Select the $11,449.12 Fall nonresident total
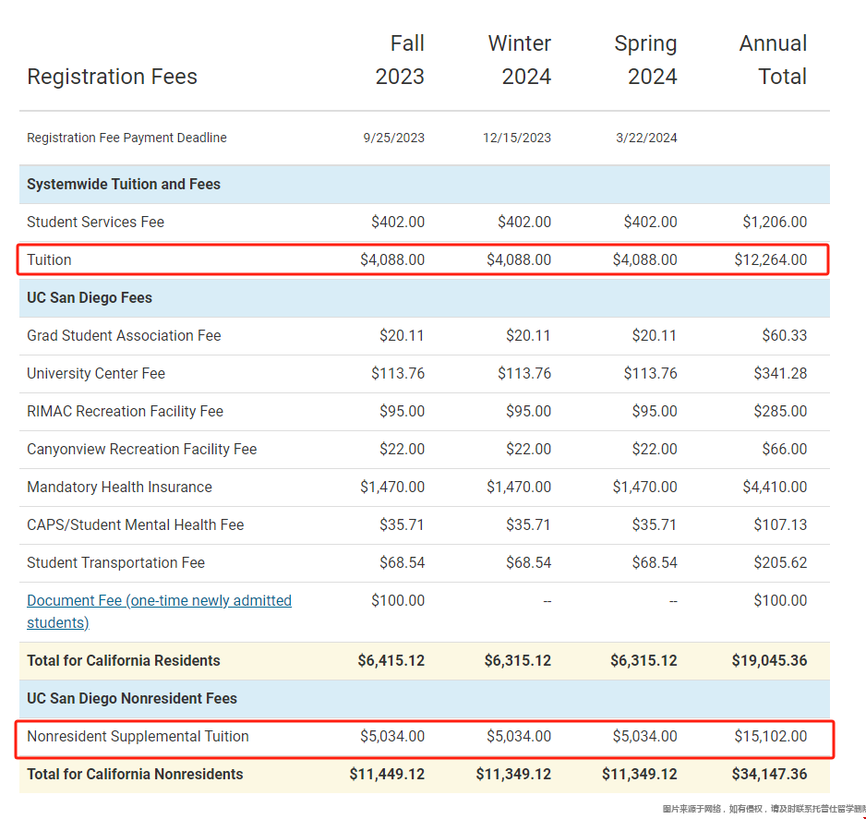The width and height of the screenshot is (866, 819). coord(387,775)
